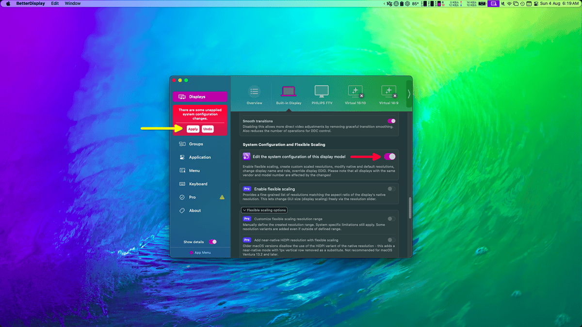Open the Window menu in the menu bar
Screen dimensions: 582x327
[x=72, y=3]
